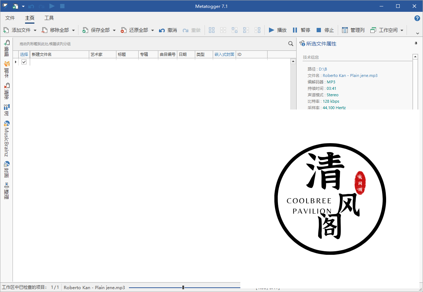Expand the 还原全部 dropdown arrow
This screenshot has width=423, height=292.
[153, 30]
